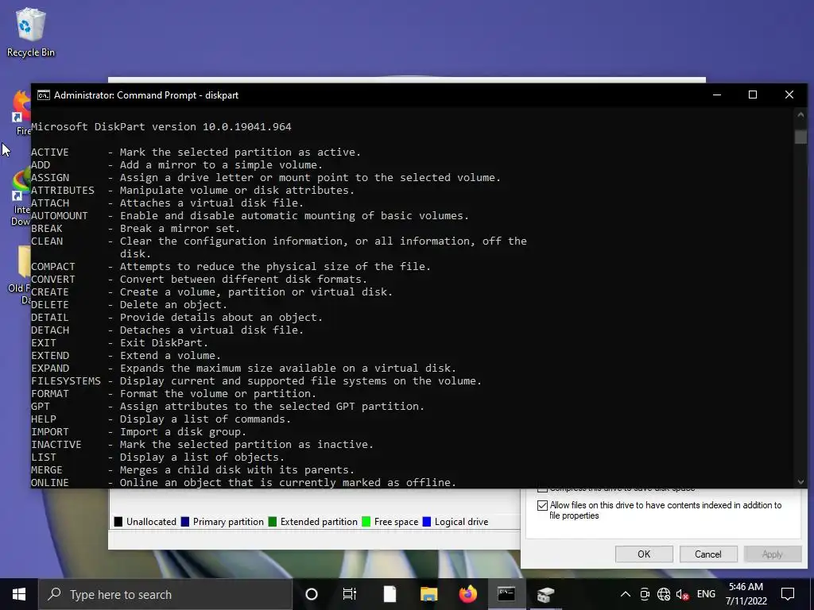This screenshot has width=814, height=610.
Task: Open the notification center icon
Action: point(788,594)
